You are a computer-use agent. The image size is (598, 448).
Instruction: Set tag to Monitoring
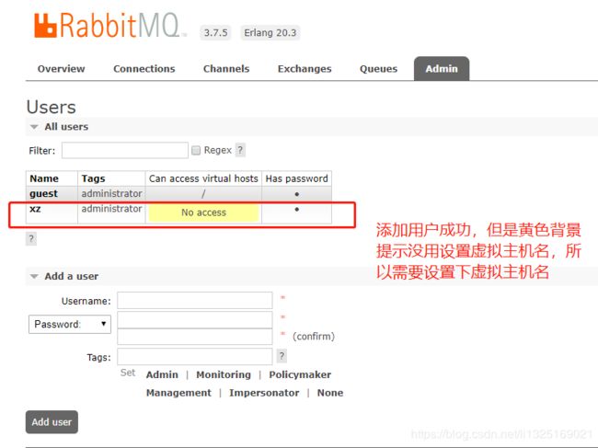point(224,374)
